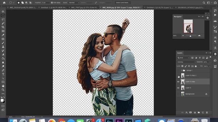Switch to IMG_5919.tif document tab
Viewport: 218px width, 122px height.
23,7
